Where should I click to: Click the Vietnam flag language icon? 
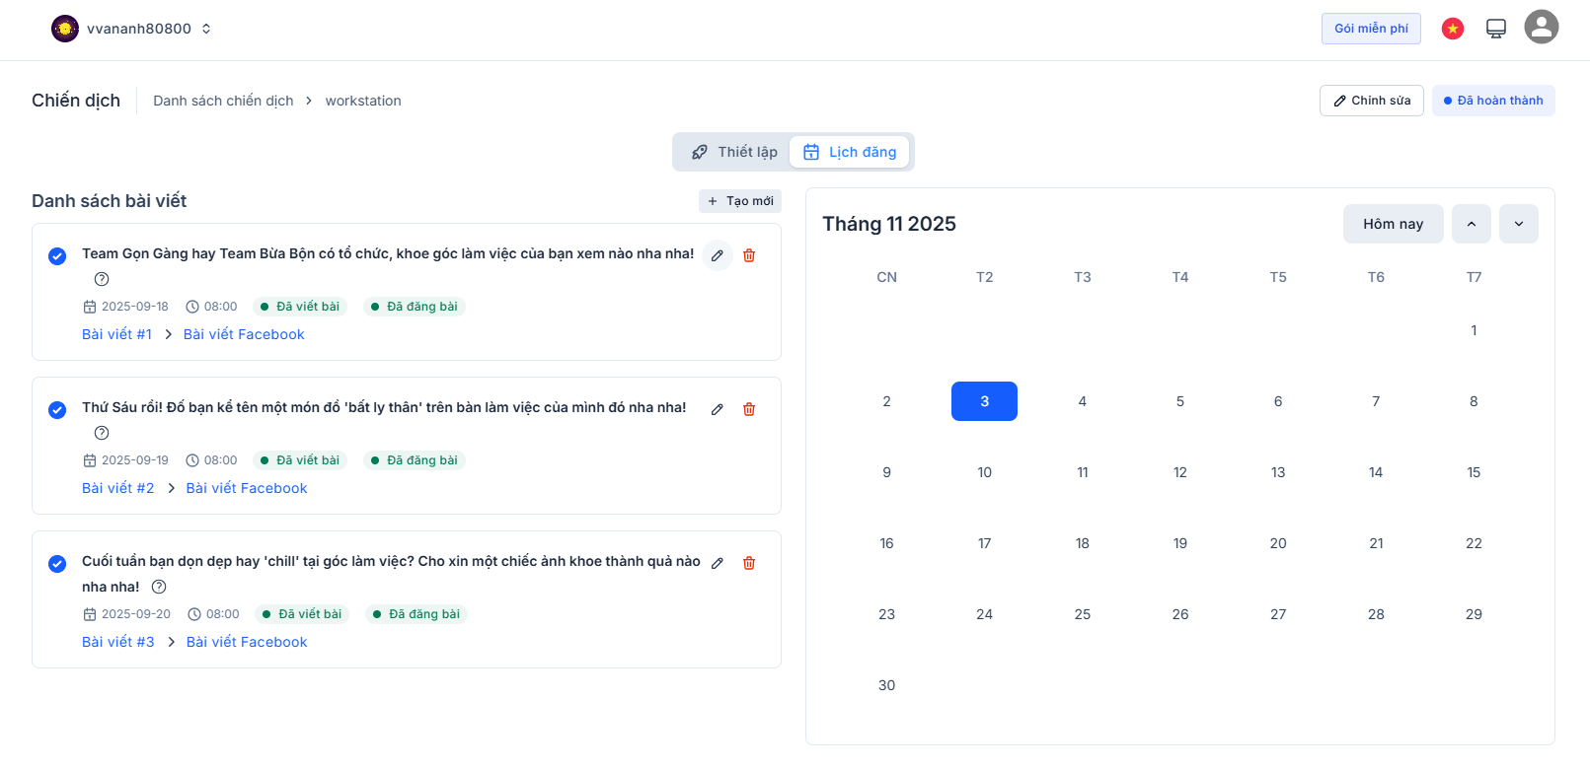(1452, 29)
